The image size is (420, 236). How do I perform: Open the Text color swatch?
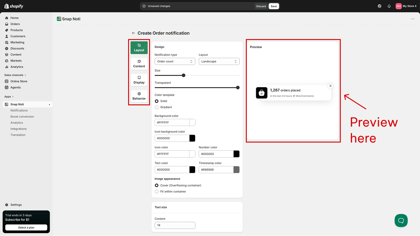(x=192, y=170)
